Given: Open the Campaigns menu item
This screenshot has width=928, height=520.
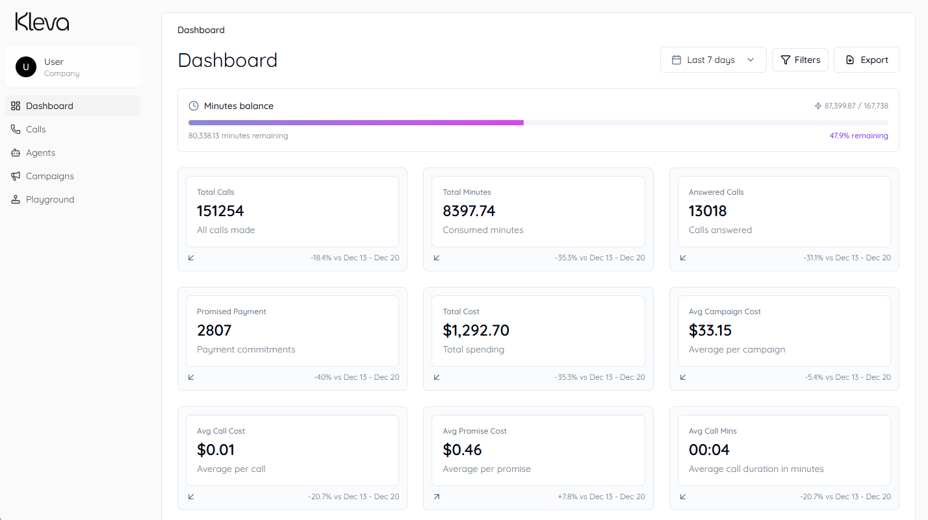Looking at the screenshot, I should 50,176.
